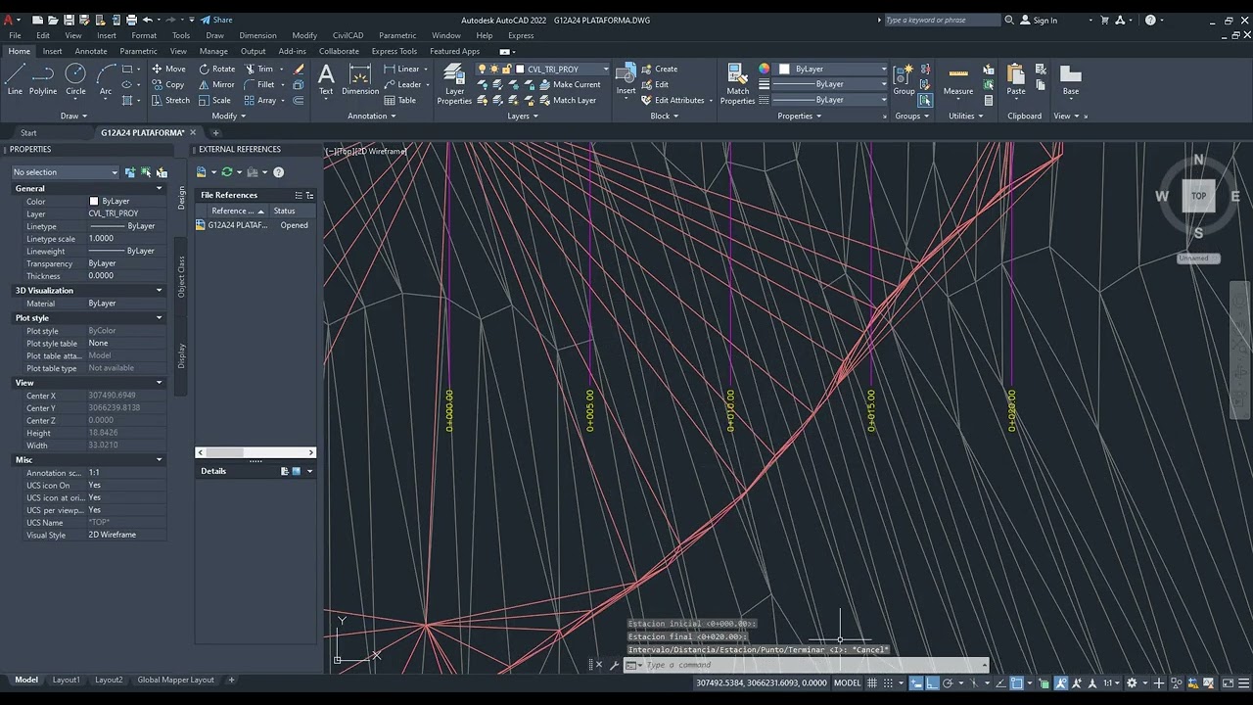Open the Insert ribbon tab

coord(52,51)
